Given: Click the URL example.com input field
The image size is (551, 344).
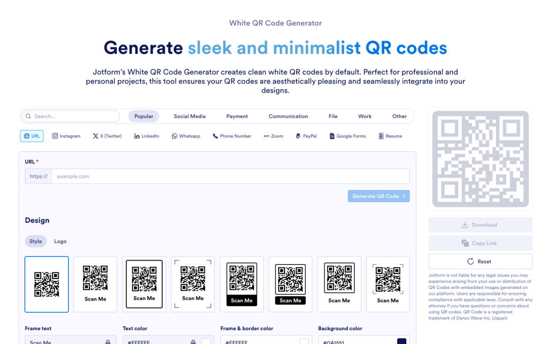Looking at the screenshot, I should (x=230, y=176).
